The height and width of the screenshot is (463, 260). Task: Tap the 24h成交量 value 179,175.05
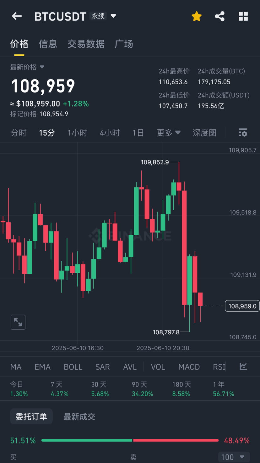[x=214, y=82]
